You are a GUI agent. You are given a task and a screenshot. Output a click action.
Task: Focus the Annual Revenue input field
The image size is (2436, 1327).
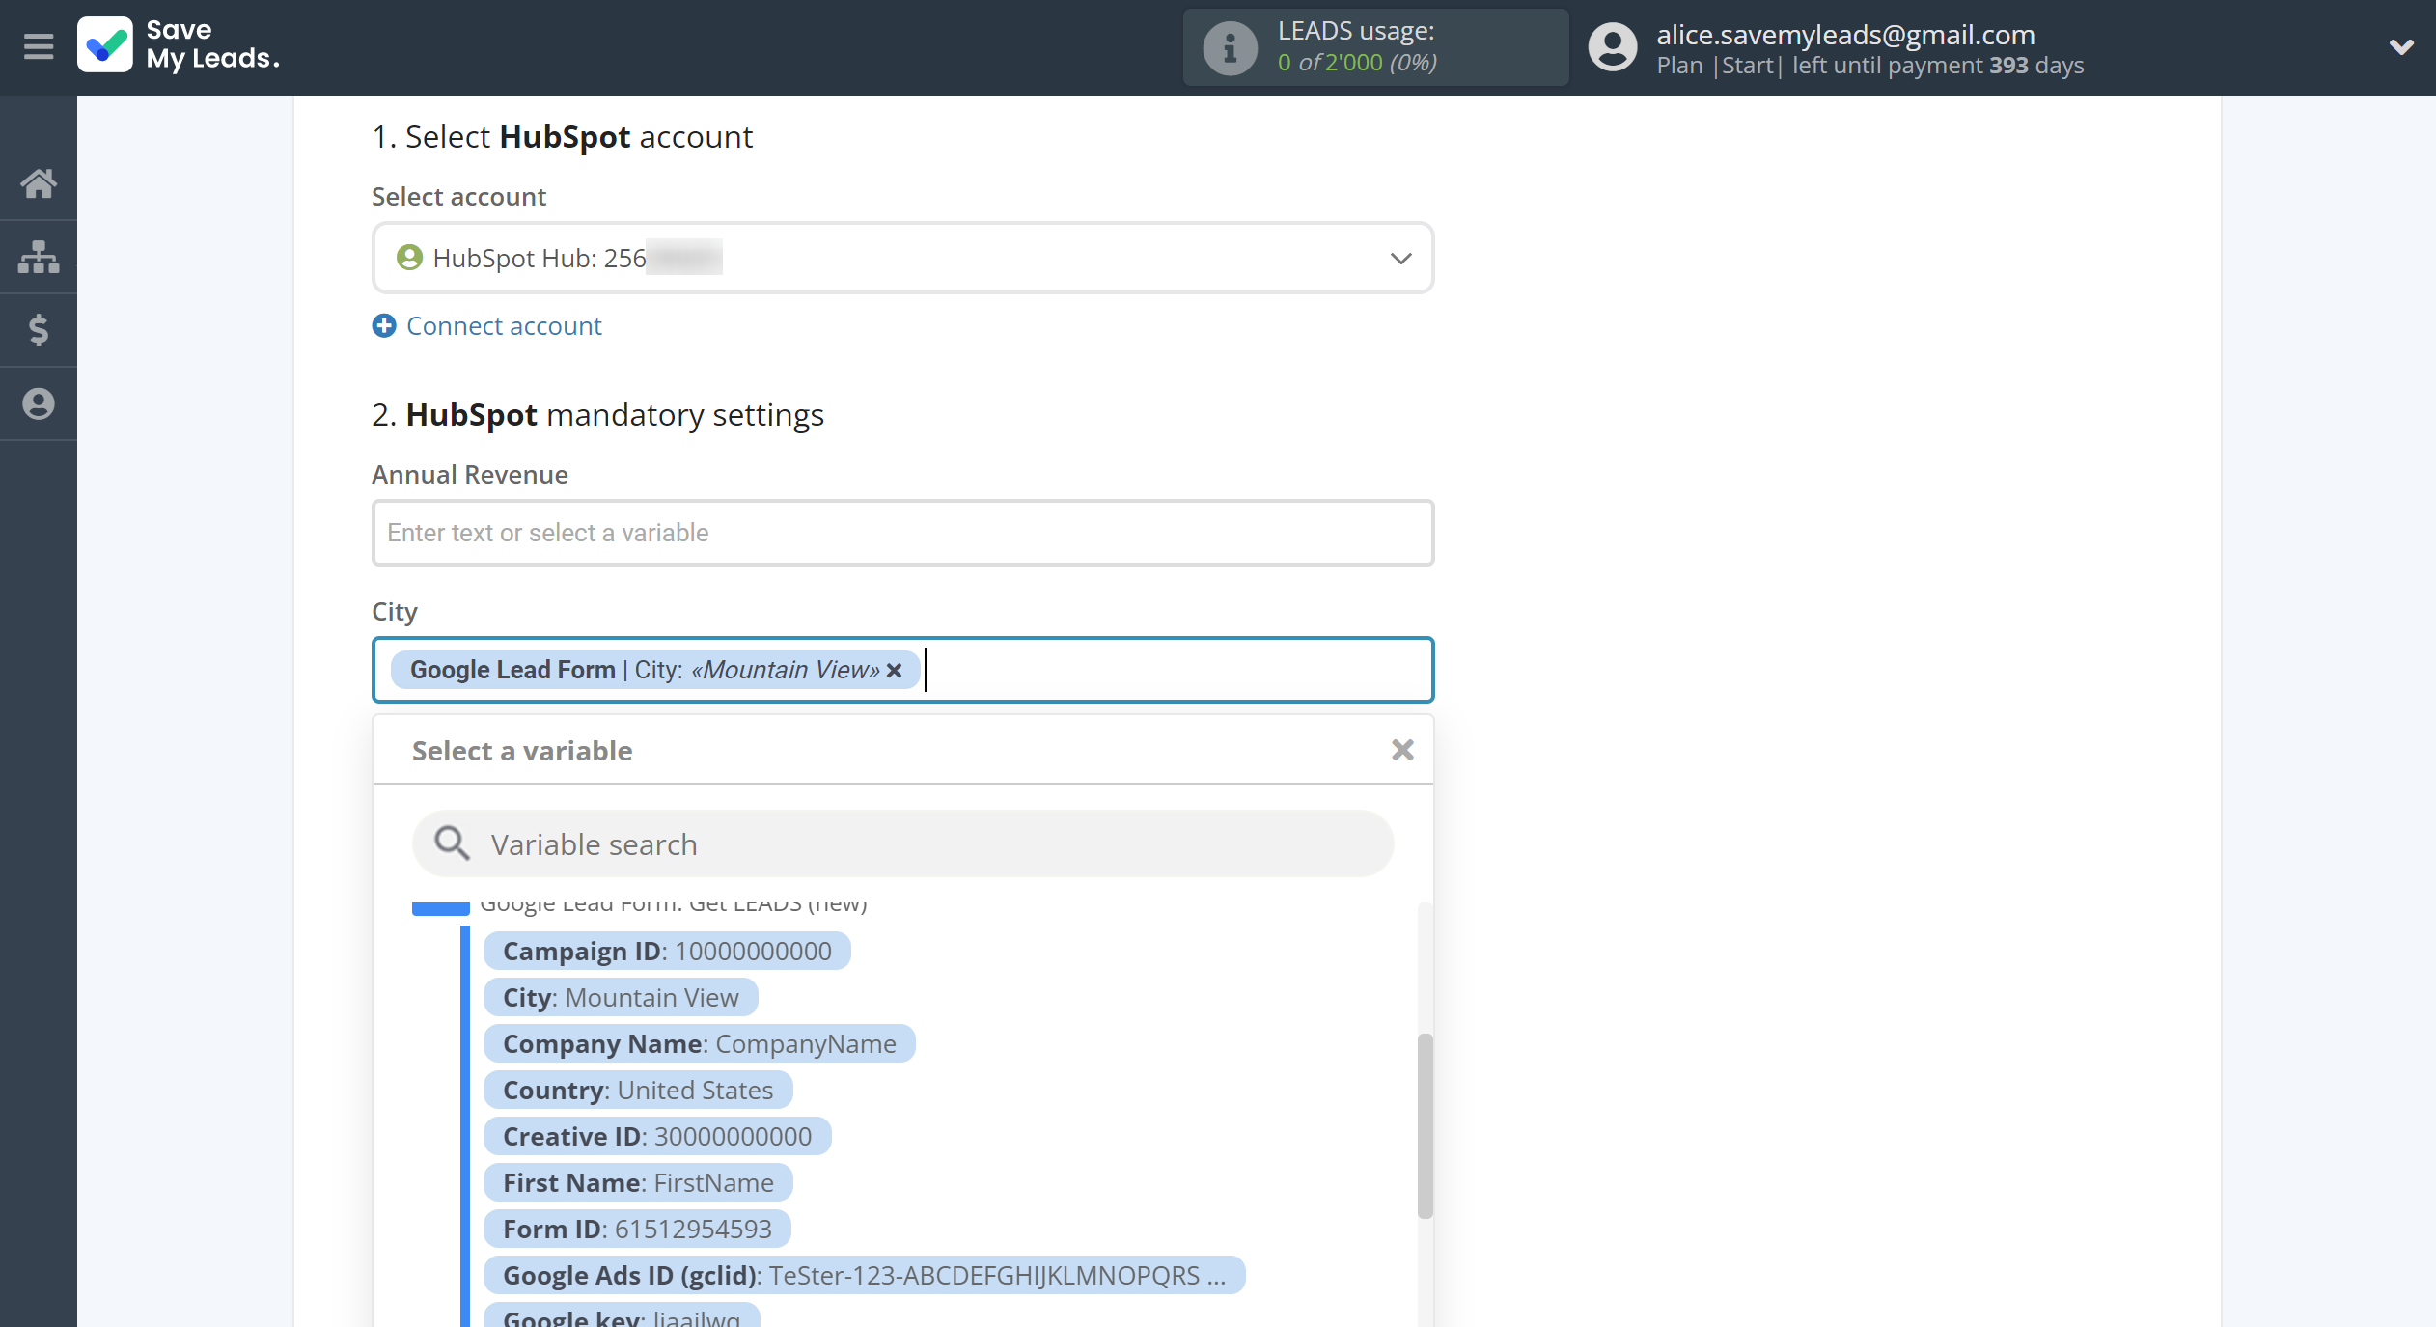point(902,533)
